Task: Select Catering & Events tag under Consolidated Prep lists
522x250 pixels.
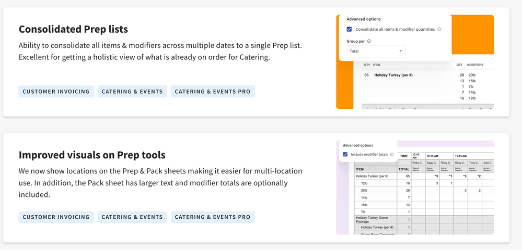Action: coord(132,91)
